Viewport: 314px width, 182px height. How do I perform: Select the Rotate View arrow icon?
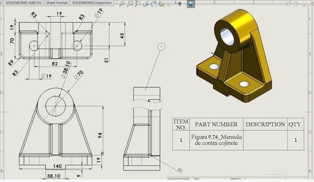click(153, 4)
